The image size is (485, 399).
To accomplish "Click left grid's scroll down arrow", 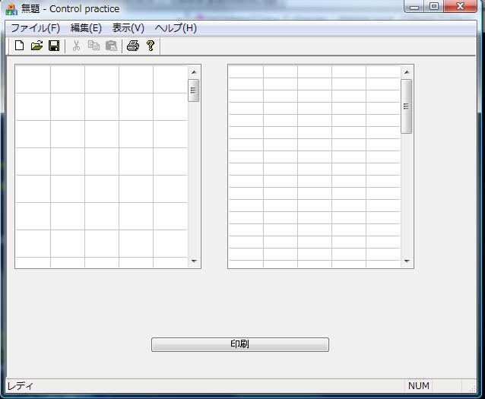I will (194, 261).
